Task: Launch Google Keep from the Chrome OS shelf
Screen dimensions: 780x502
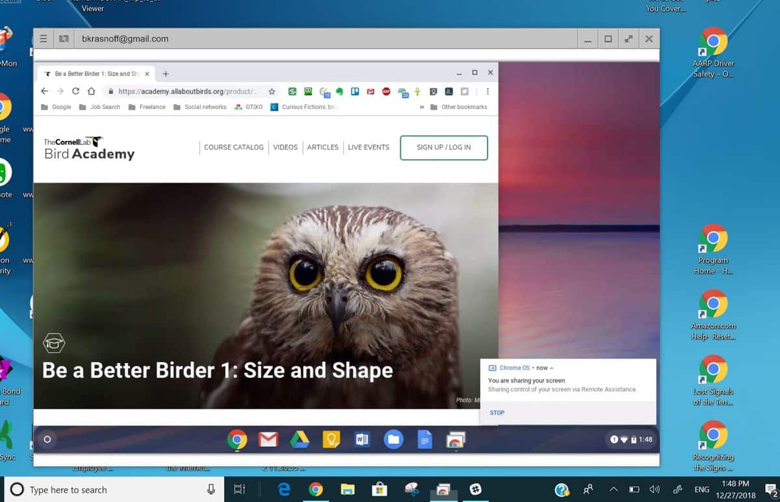Action: (331, 440)
